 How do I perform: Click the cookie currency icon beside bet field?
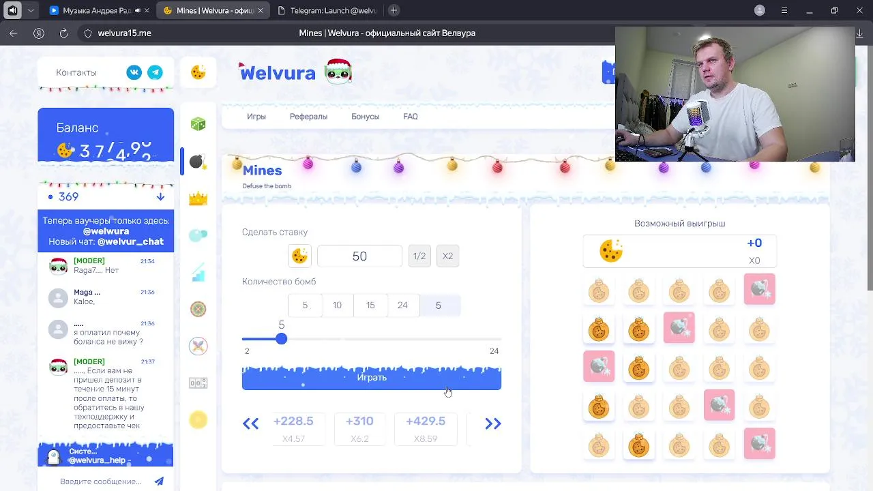(x=299, y=256)
